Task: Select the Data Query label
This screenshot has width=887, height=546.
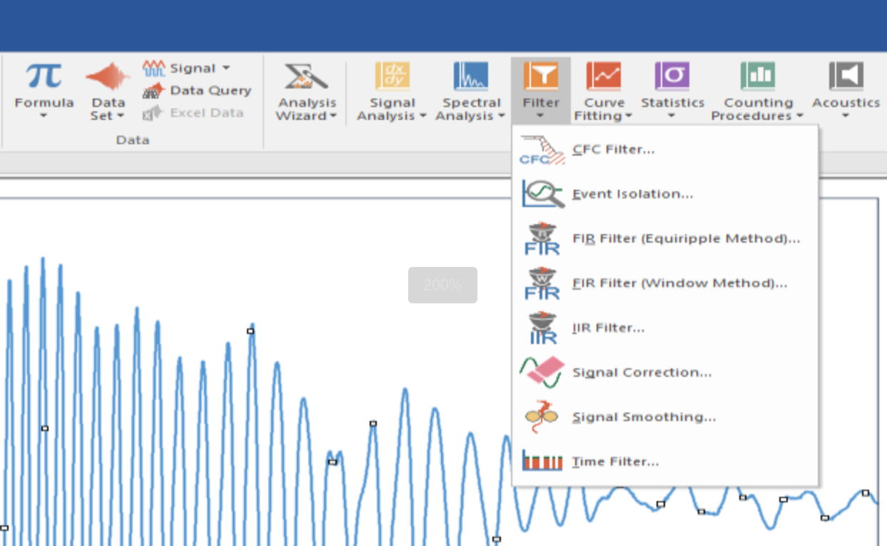Action: tap(211, 91)
